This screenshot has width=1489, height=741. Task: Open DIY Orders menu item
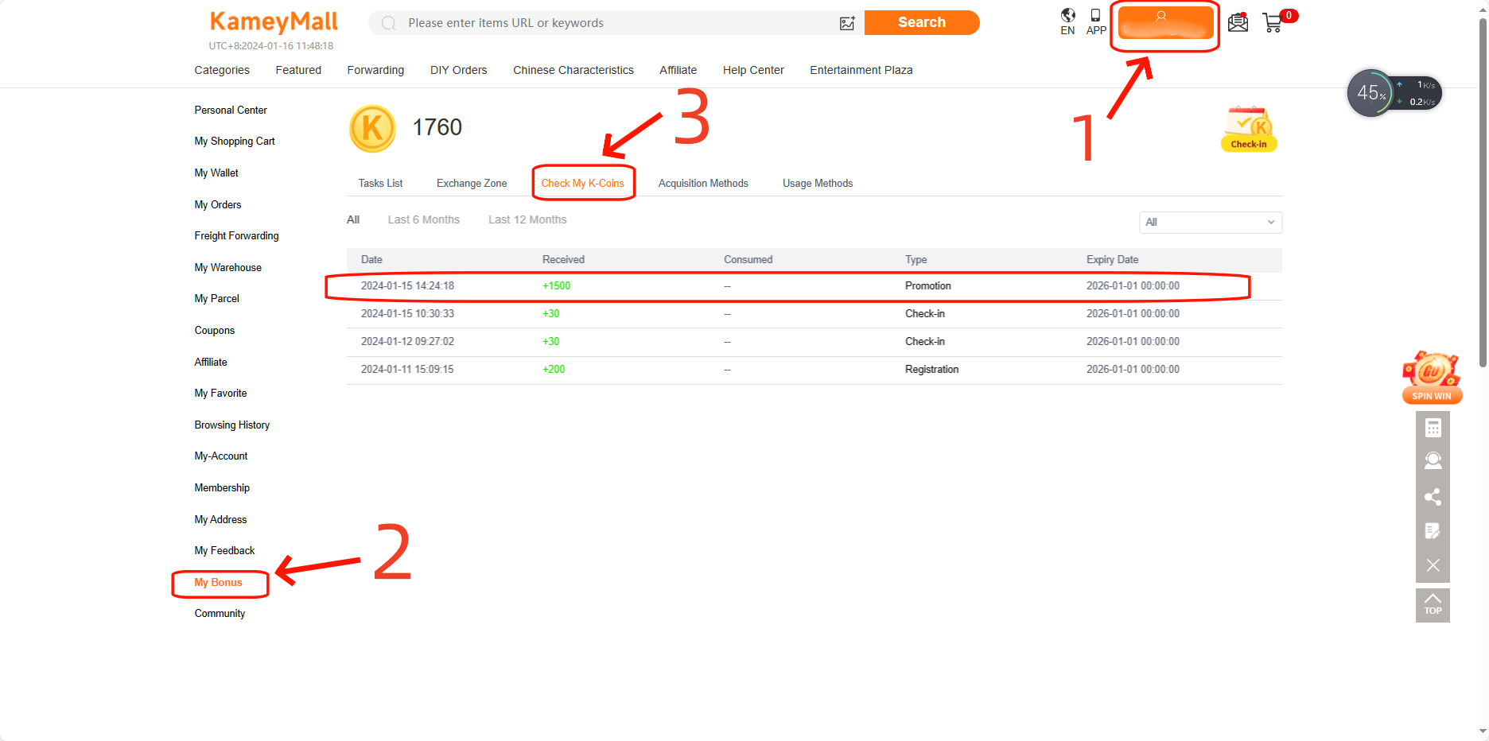tap(458, 70)
